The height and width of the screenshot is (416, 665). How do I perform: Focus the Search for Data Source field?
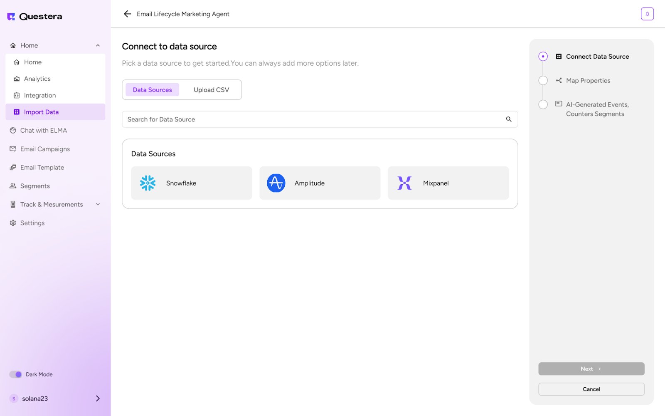(312, 119)
